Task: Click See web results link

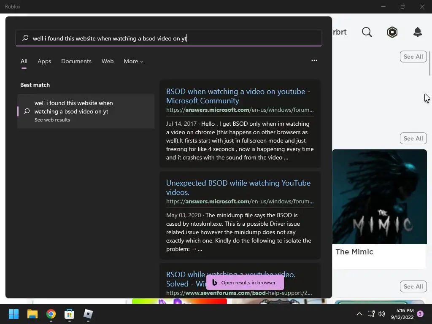Action: [x=52, y=120]
